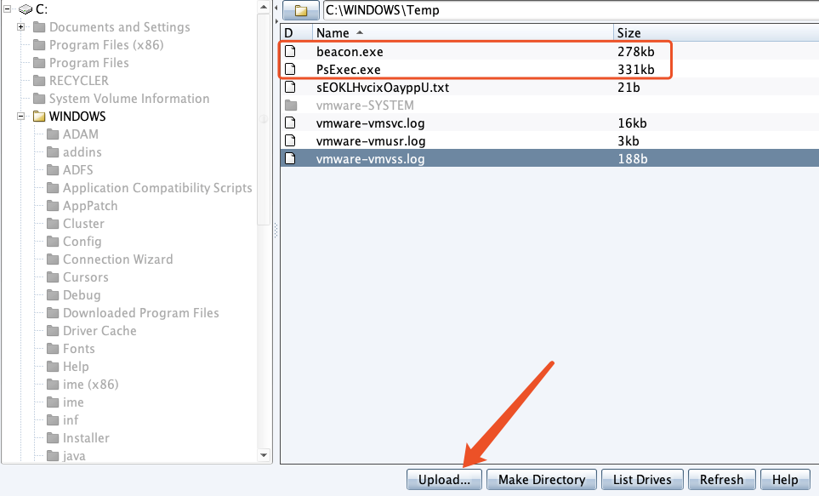This screenshot has width=819, height=496.
Task: Click the PsExec.exe file icon
Action: [x=290, y=69]
